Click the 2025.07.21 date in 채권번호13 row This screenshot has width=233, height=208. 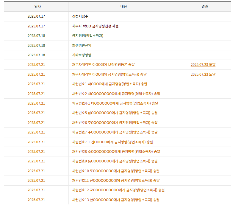tap(36, 200)
